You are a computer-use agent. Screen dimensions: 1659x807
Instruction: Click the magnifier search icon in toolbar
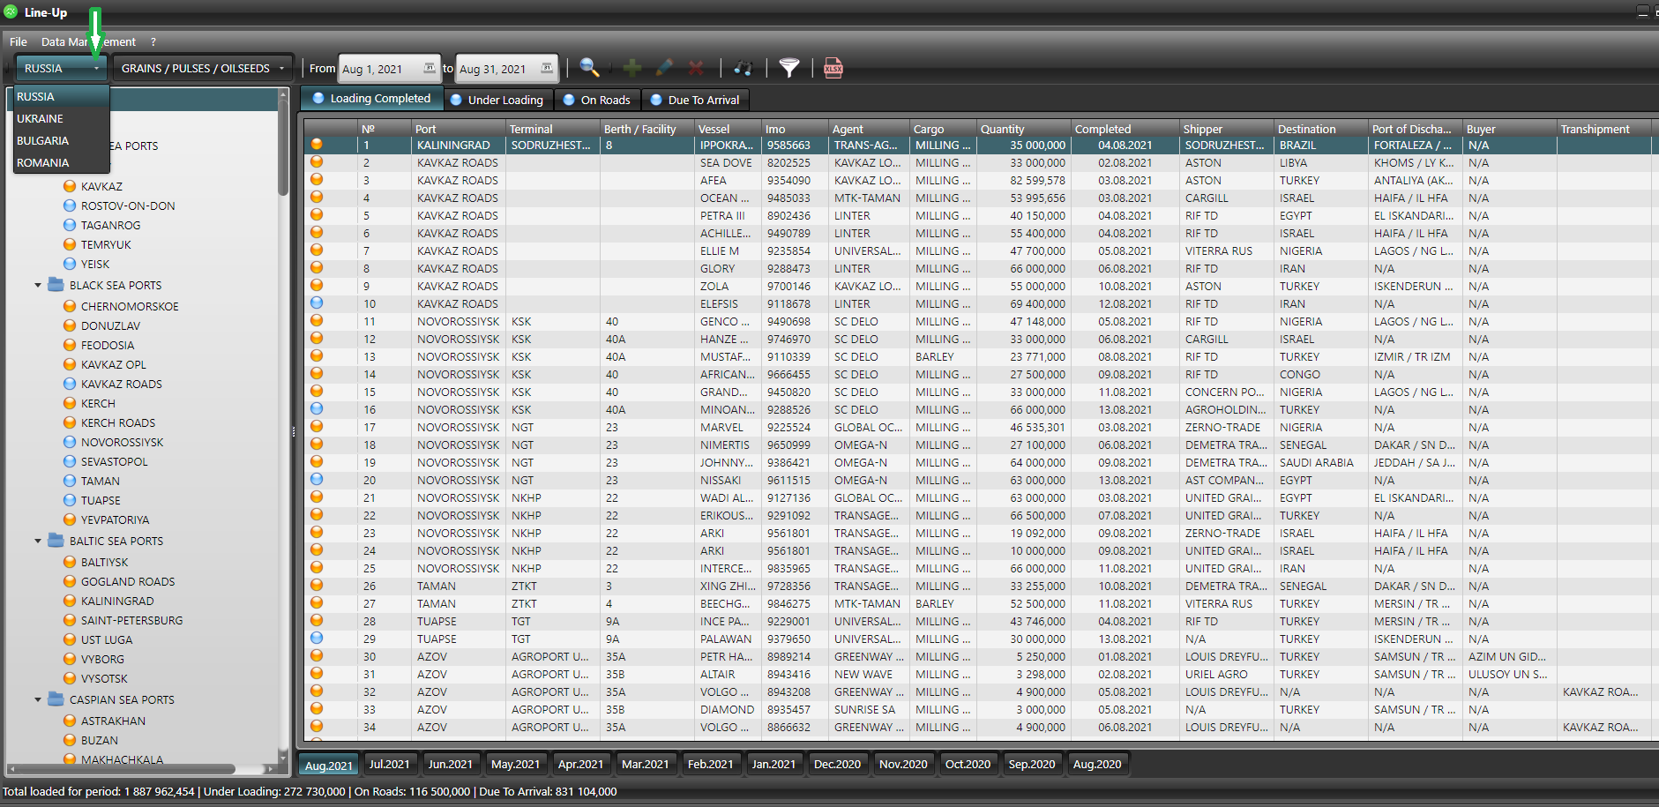(589, 68)
